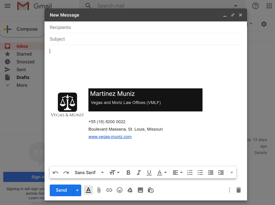
Task: Click the Learn more link
Action: tap(36, 198)
